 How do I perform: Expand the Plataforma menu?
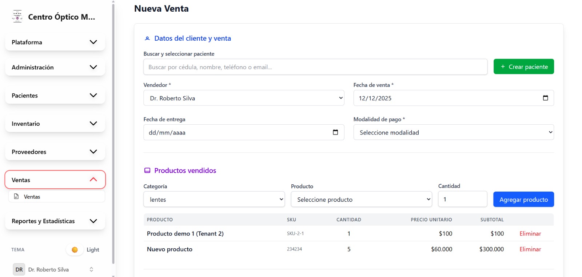pos(55,42)
